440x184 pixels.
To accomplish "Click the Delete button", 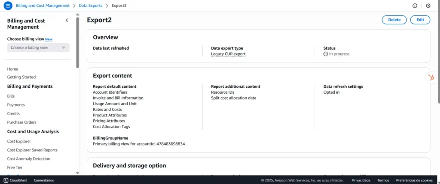I will pos(394,20).
